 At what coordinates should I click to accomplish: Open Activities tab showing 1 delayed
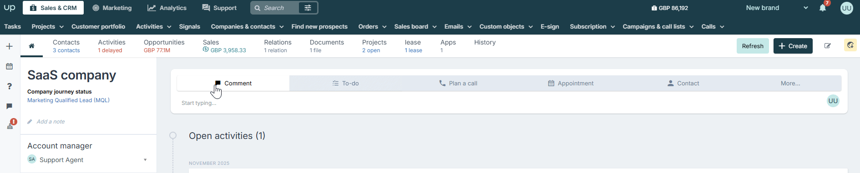click(111, 46)
